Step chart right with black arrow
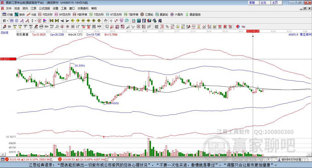Image resolution: width=312 pixels, height=168 pixels. [x=67, y=21]
